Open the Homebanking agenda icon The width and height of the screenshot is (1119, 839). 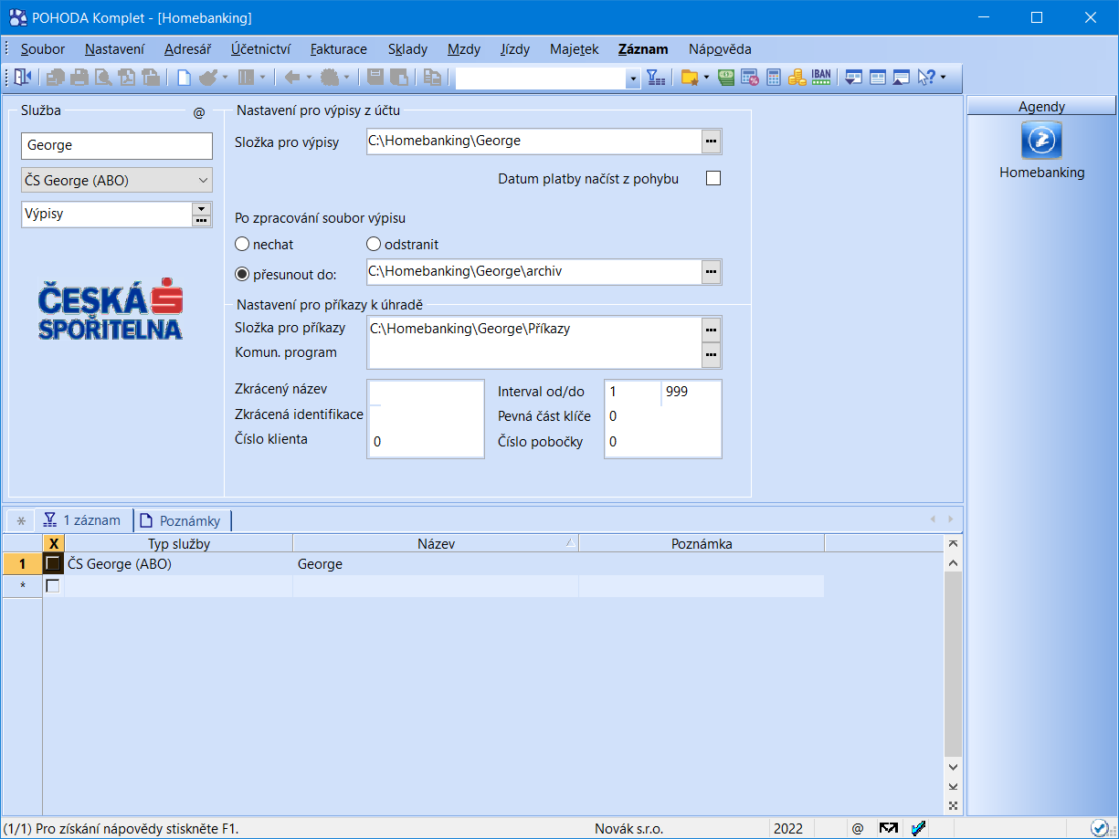point(1041,141)
